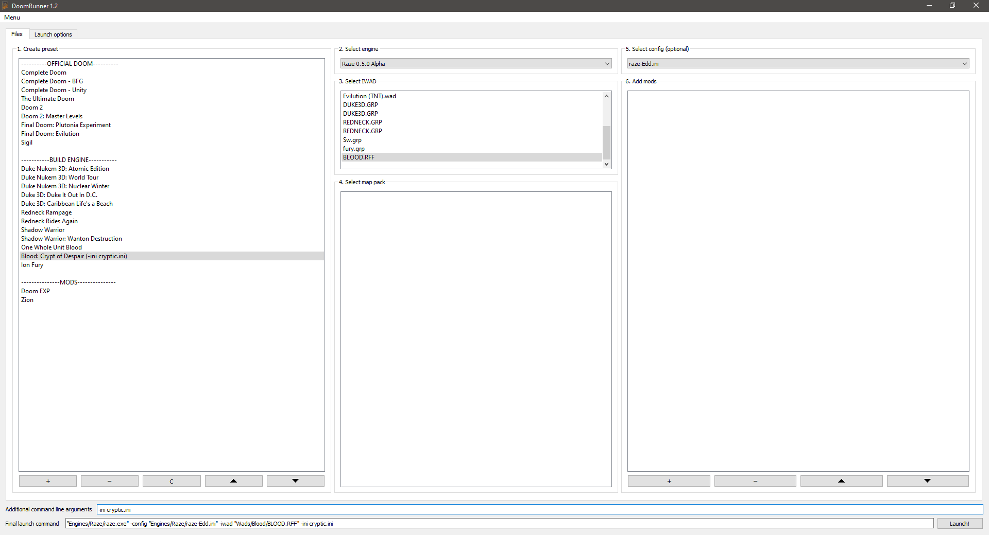Switch to the Files tab
This screenshot has height=535, width=989.
pos(17,34)
